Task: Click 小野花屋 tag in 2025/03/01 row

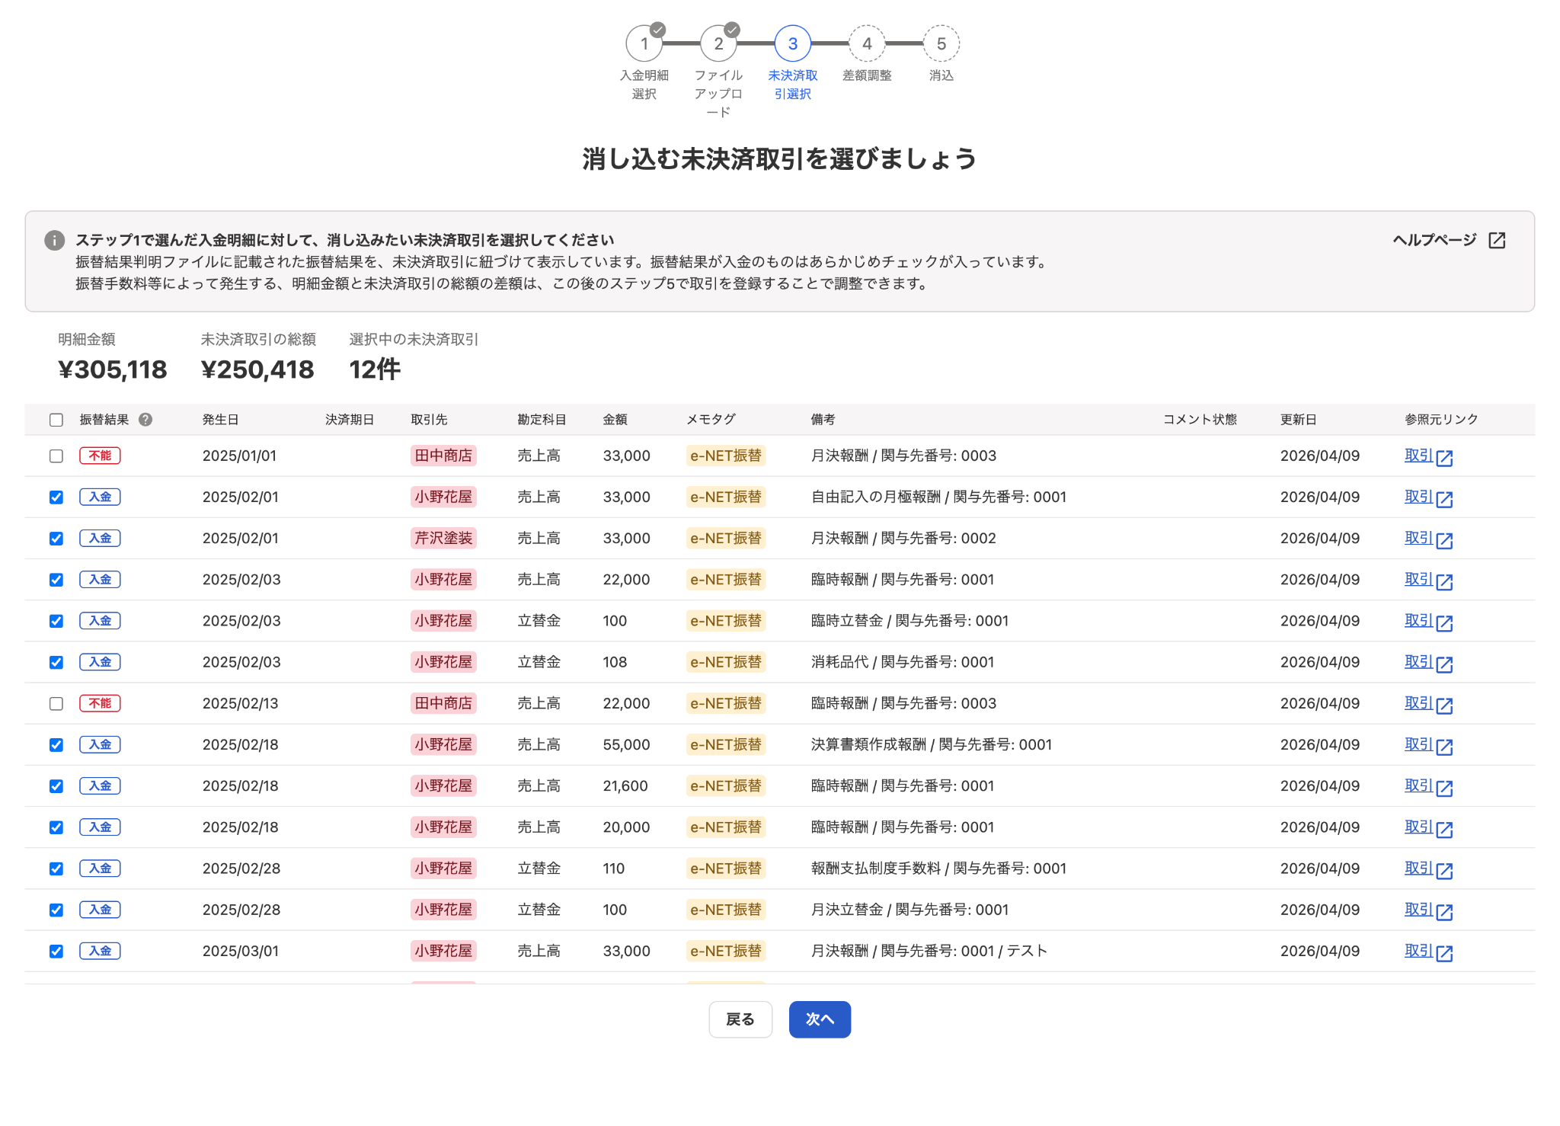Action: (x=443, y=951)
